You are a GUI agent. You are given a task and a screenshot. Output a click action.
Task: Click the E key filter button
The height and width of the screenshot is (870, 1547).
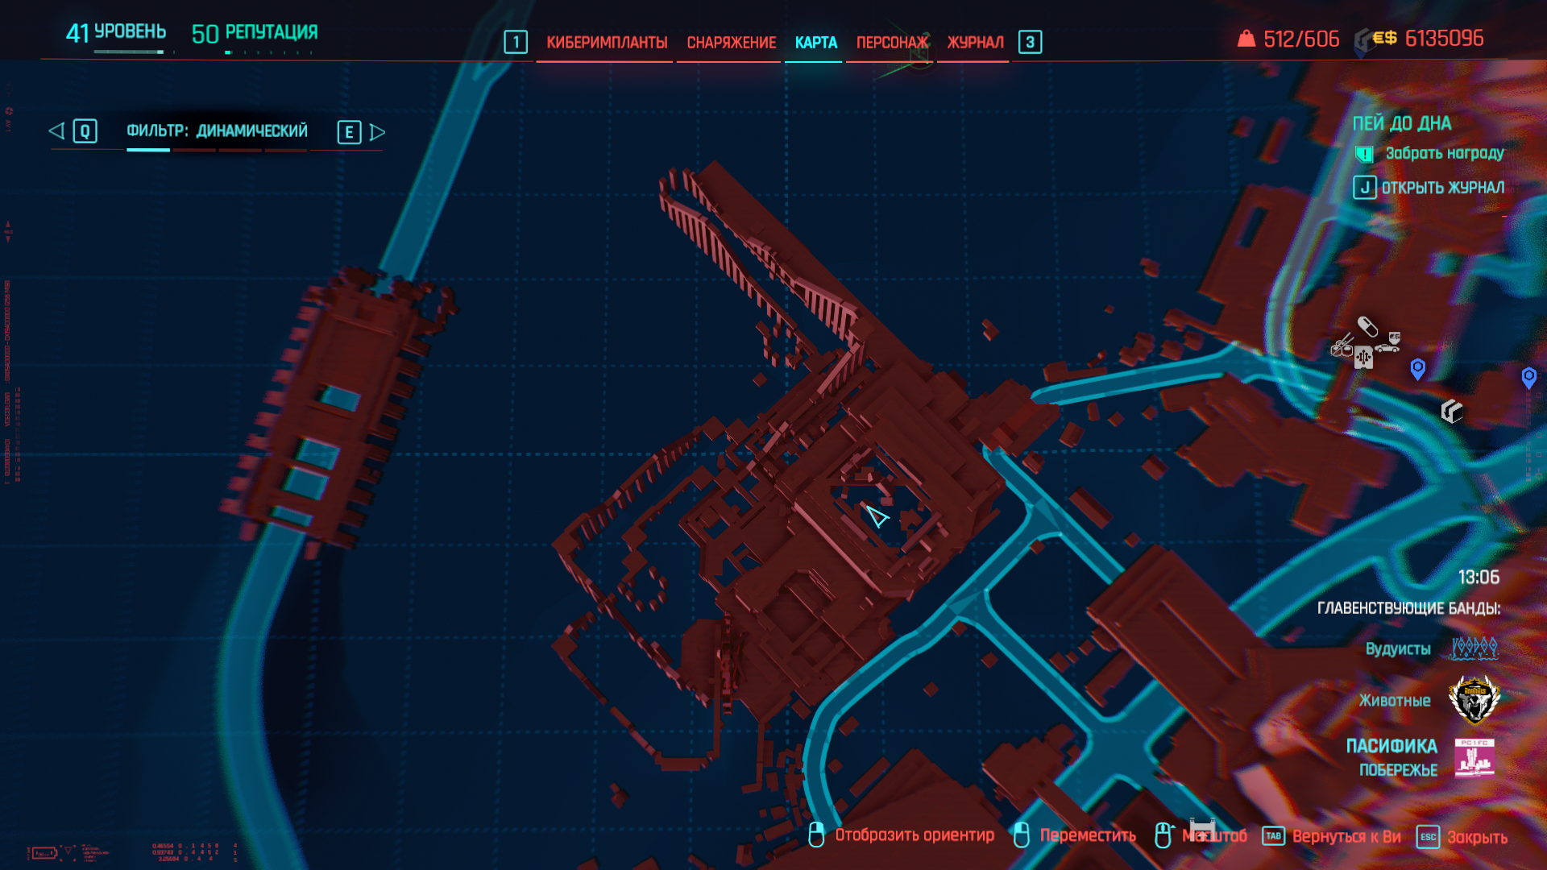click(x=349, y=132)
